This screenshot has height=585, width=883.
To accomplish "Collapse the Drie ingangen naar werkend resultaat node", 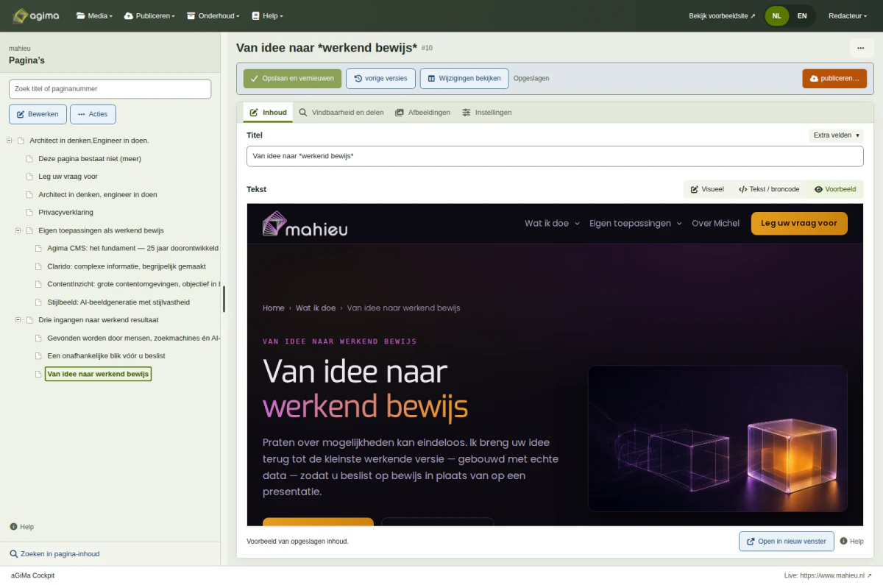I will coord(18,320).
